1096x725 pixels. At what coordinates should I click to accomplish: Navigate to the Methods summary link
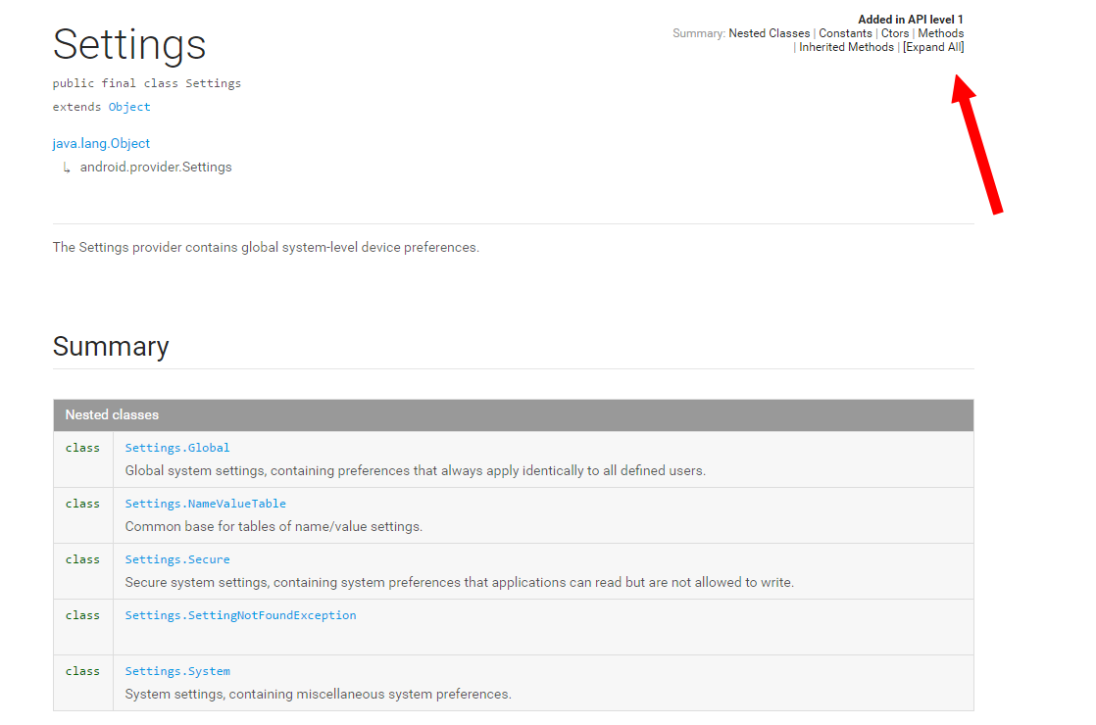[940, 33]
